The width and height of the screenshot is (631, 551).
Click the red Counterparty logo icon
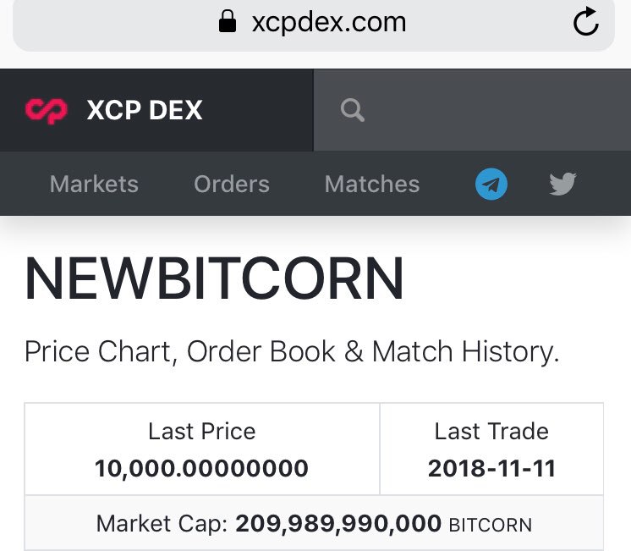(47, 110)
